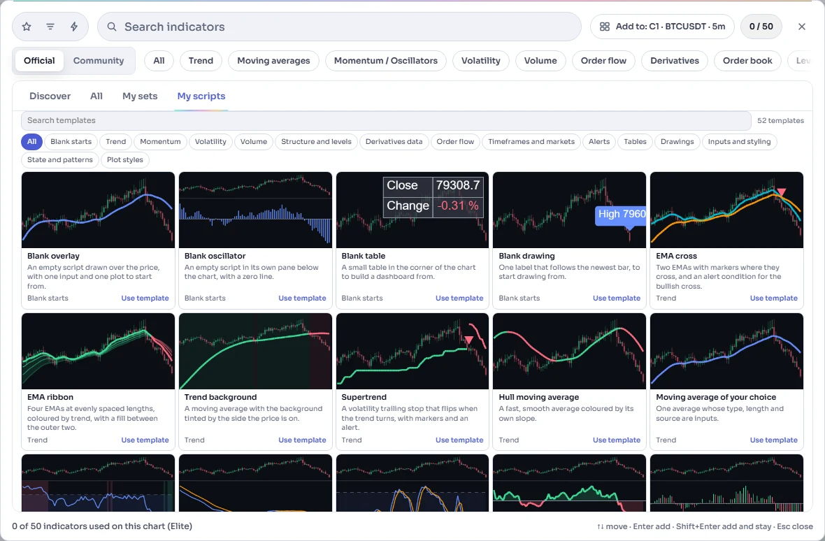Filter templates by State and patterns

[60, 160]
